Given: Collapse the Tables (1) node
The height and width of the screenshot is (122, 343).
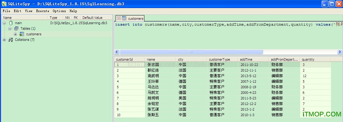Looking at the screenshot, I should coord(10,28).
